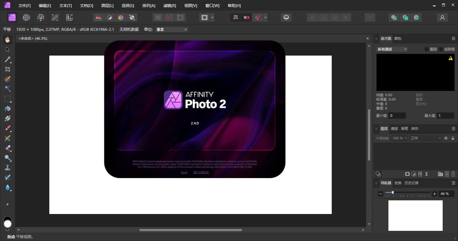Toggle the layer lock icon
This screenshot has height=241, width=458.
coord(453,138)
